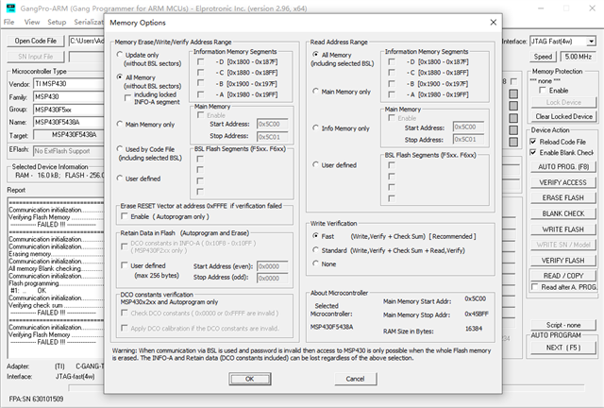The image size is (604, 408).
Task: Open the Setup menu
Action: [57, 22]
